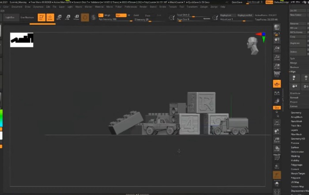
Task: Toggle the Gxyz rotation mode button
Action: point(277,107)
